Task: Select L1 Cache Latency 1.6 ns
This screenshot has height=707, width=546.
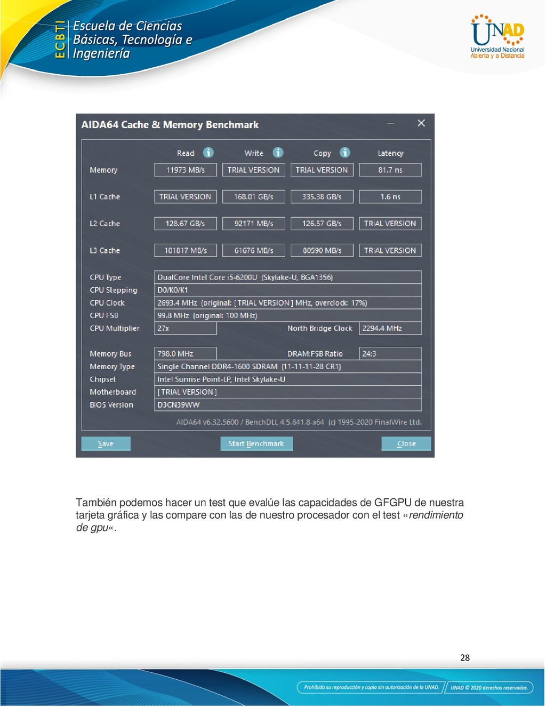Action: tap(390, 196)
